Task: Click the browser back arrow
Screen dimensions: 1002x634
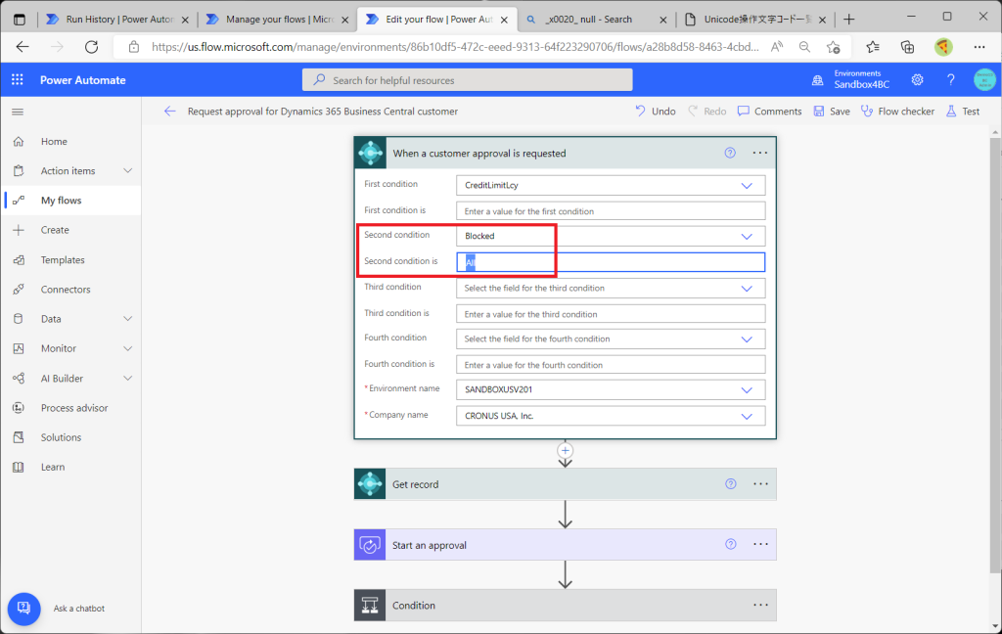Action: coord(23,47)
